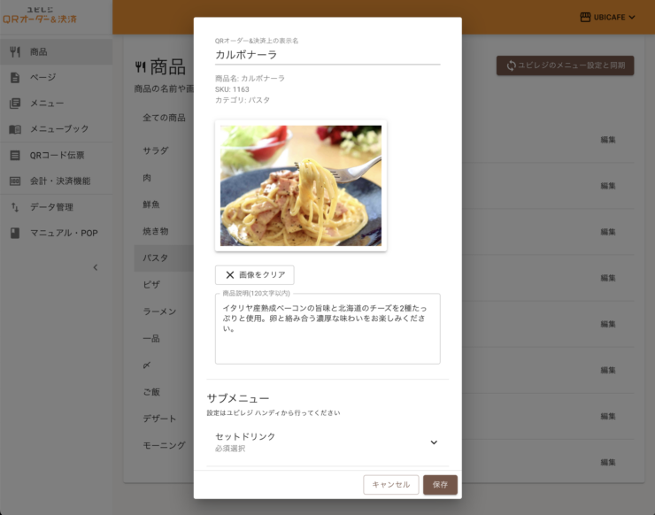Click the ページ document icon in sidebar
Viewport: 655px width, 515px height.
[15, 77]
